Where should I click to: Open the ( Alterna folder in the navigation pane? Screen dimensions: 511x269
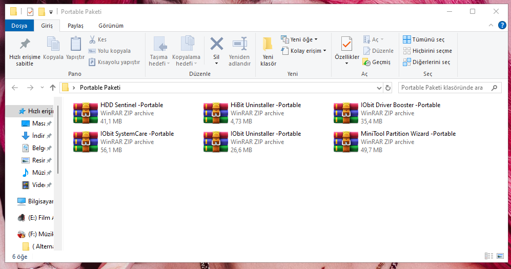(x=38, y=246)
